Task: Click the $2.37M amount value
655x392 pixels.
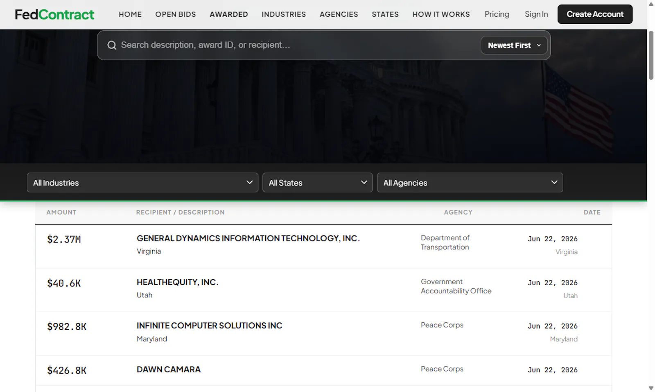Action: [64, 240]
